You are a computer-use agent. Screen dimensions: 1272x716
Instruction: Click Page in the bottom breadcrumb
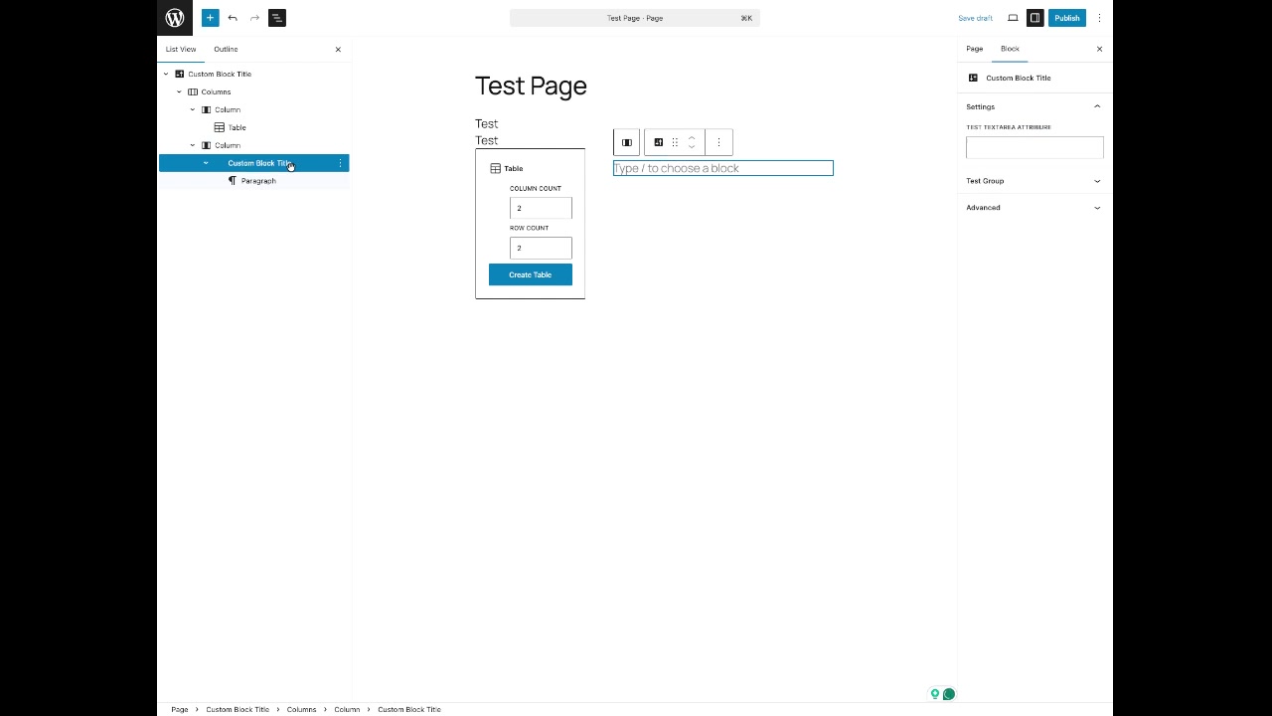tap(180, 709)
